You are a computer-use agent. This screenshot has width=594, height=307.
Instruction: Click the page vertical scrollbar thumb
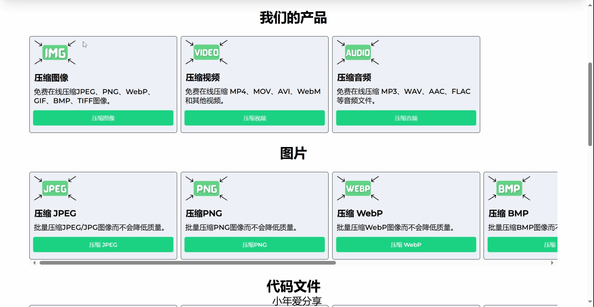click(x=590, y=104)
